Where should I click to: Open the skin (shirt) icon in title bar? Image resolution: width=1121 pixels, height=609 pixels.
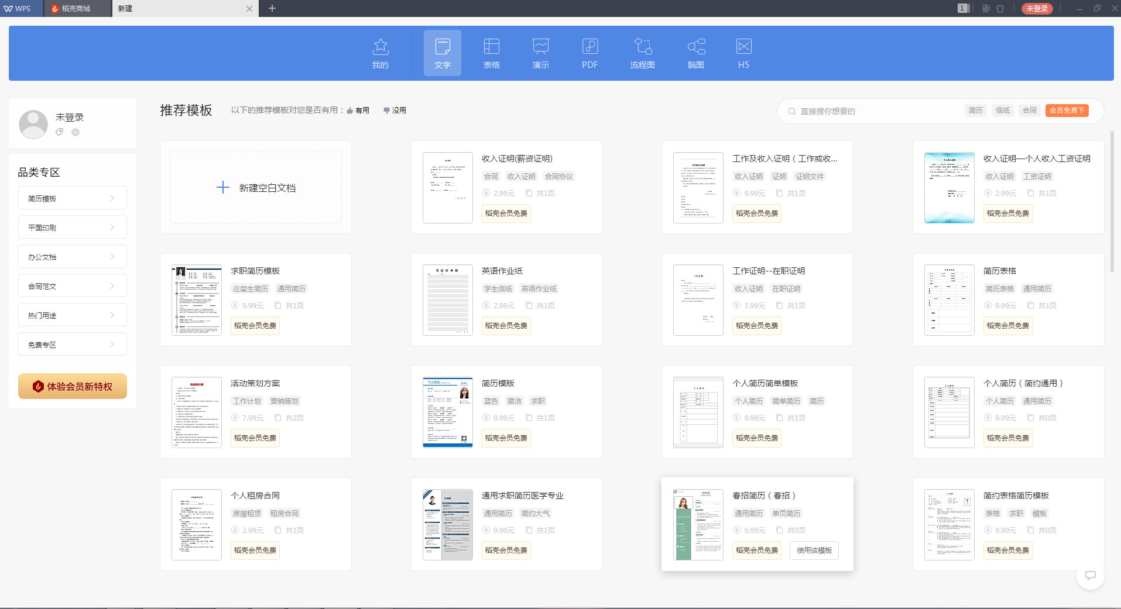click(x=1000, y=8)
